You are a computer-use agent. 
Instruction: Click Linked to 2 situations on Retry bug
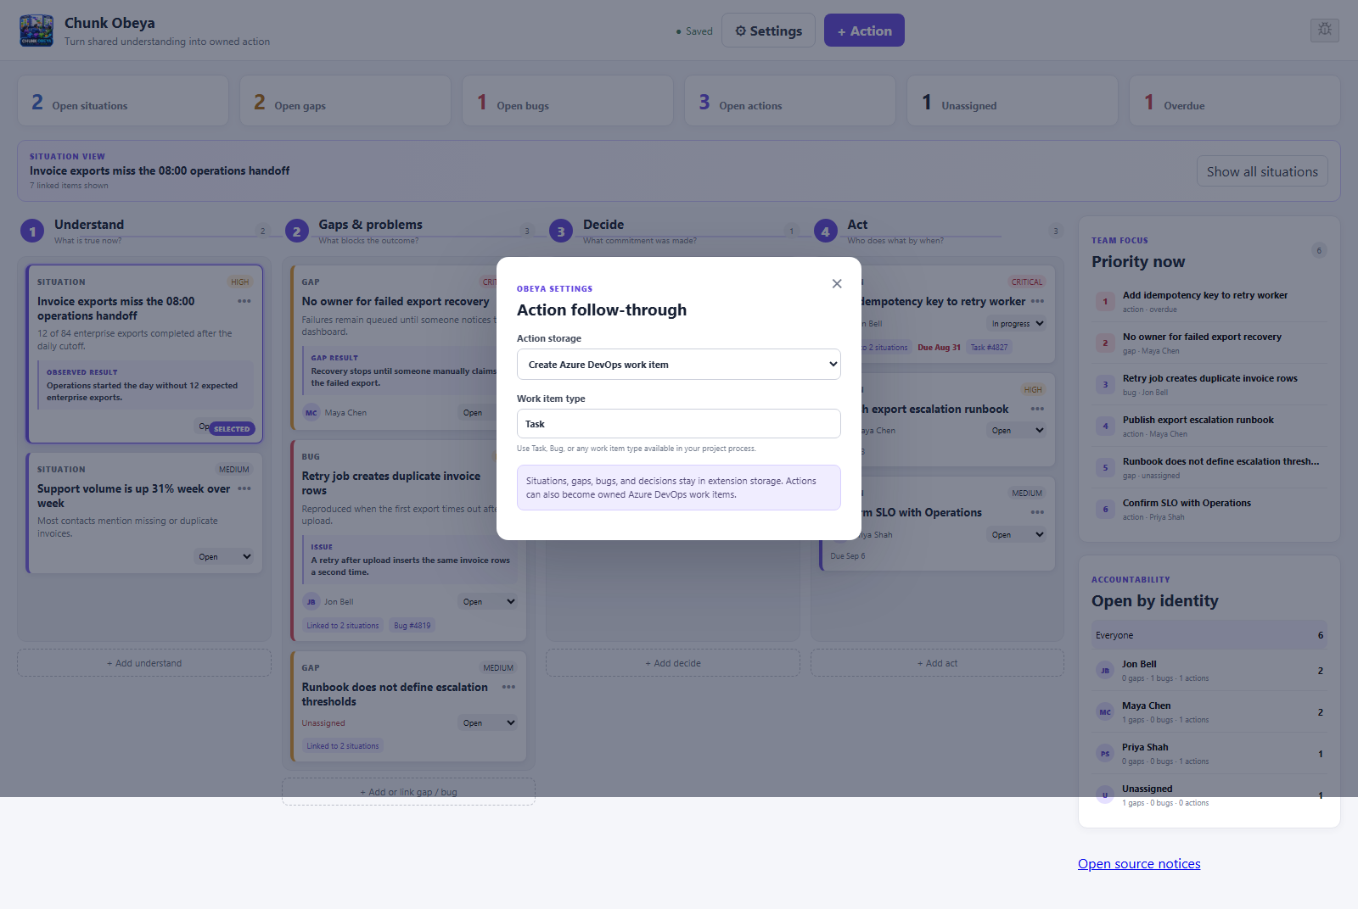coord(343,626)
